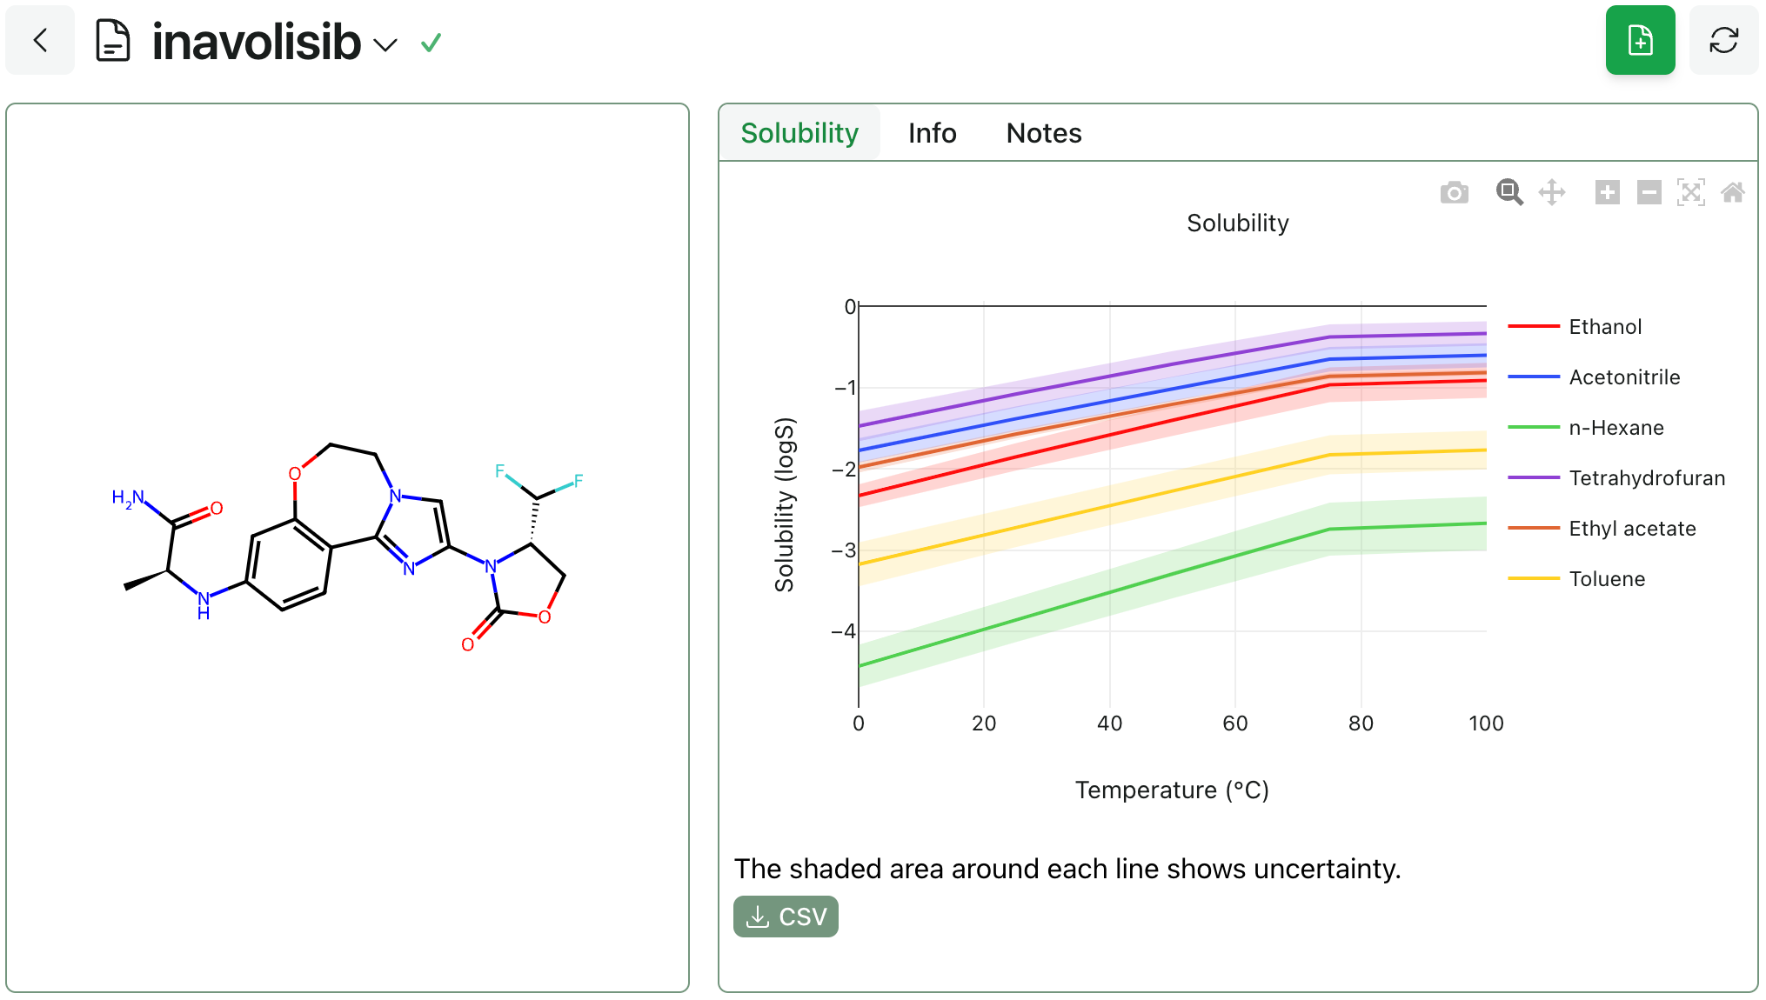
Task: Click the zoom out minus icon
Action: click(1649, 192)
